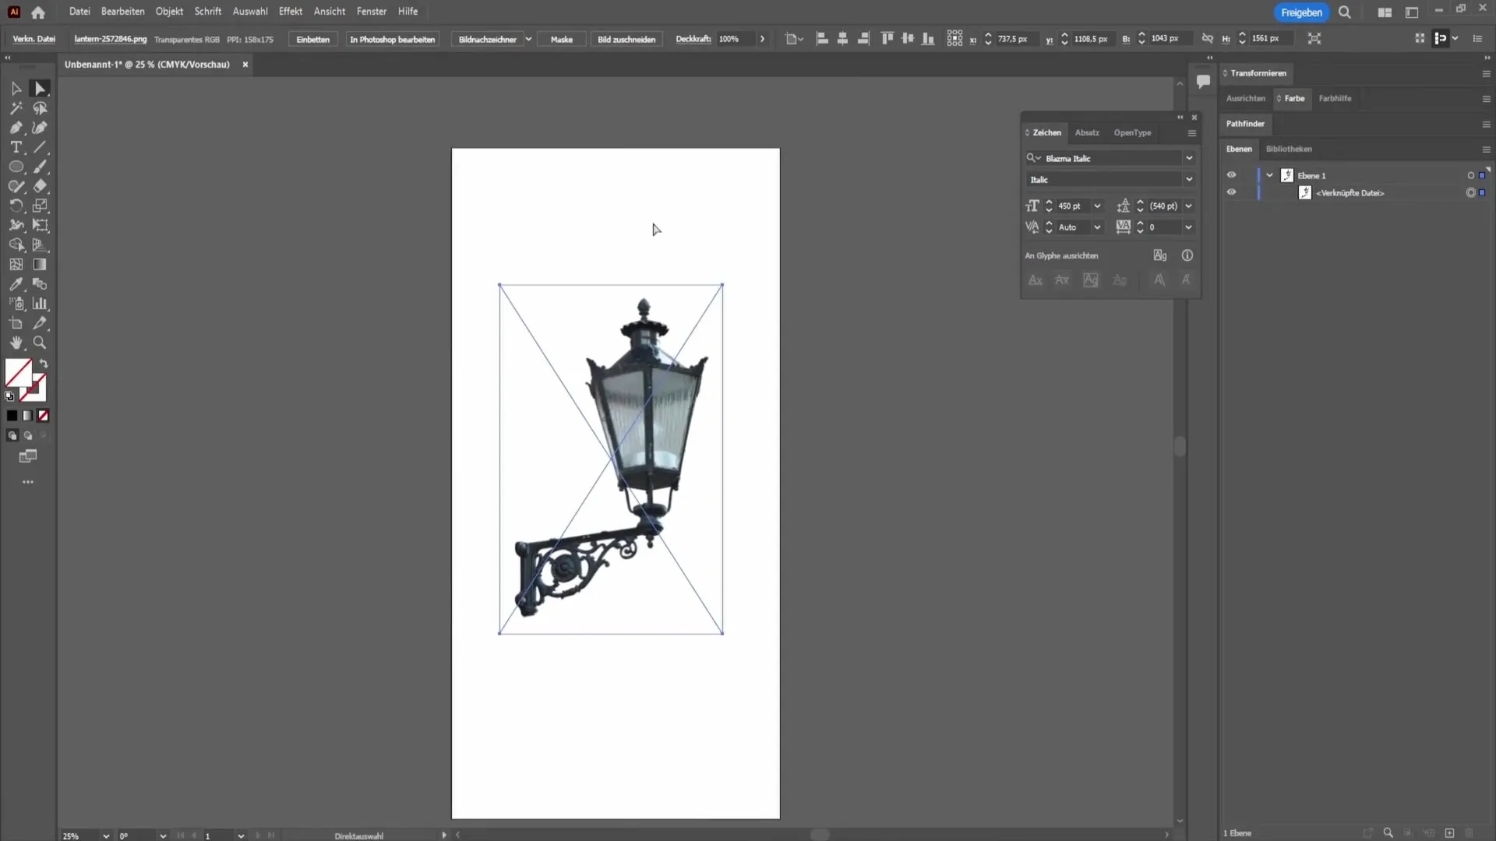The width and height of the screenshot is (1496, 841).
Task: Enable Draw Behind mode
Action: 28,436
